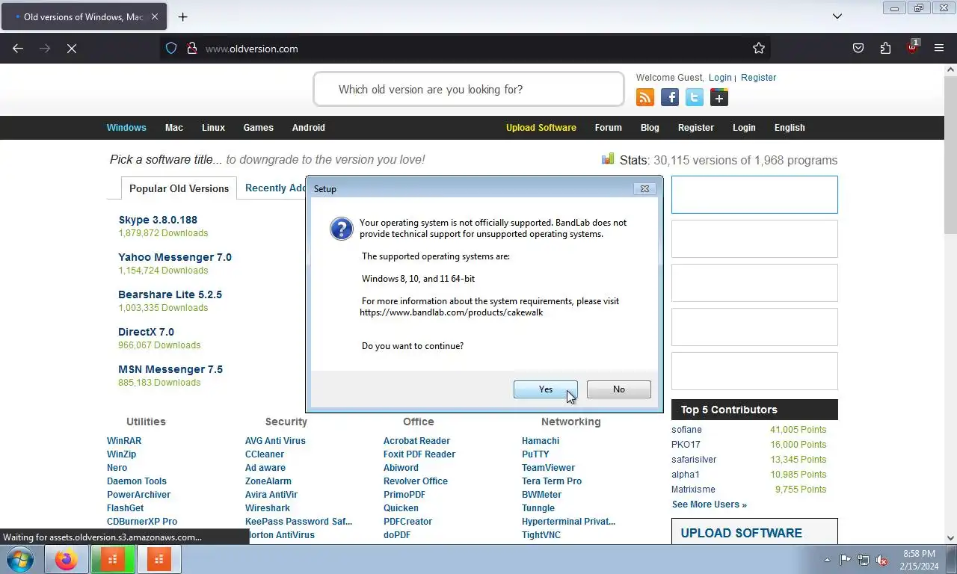
Task: Click the Register link near Welcome Guest
Action: click(x=759, y=78)
